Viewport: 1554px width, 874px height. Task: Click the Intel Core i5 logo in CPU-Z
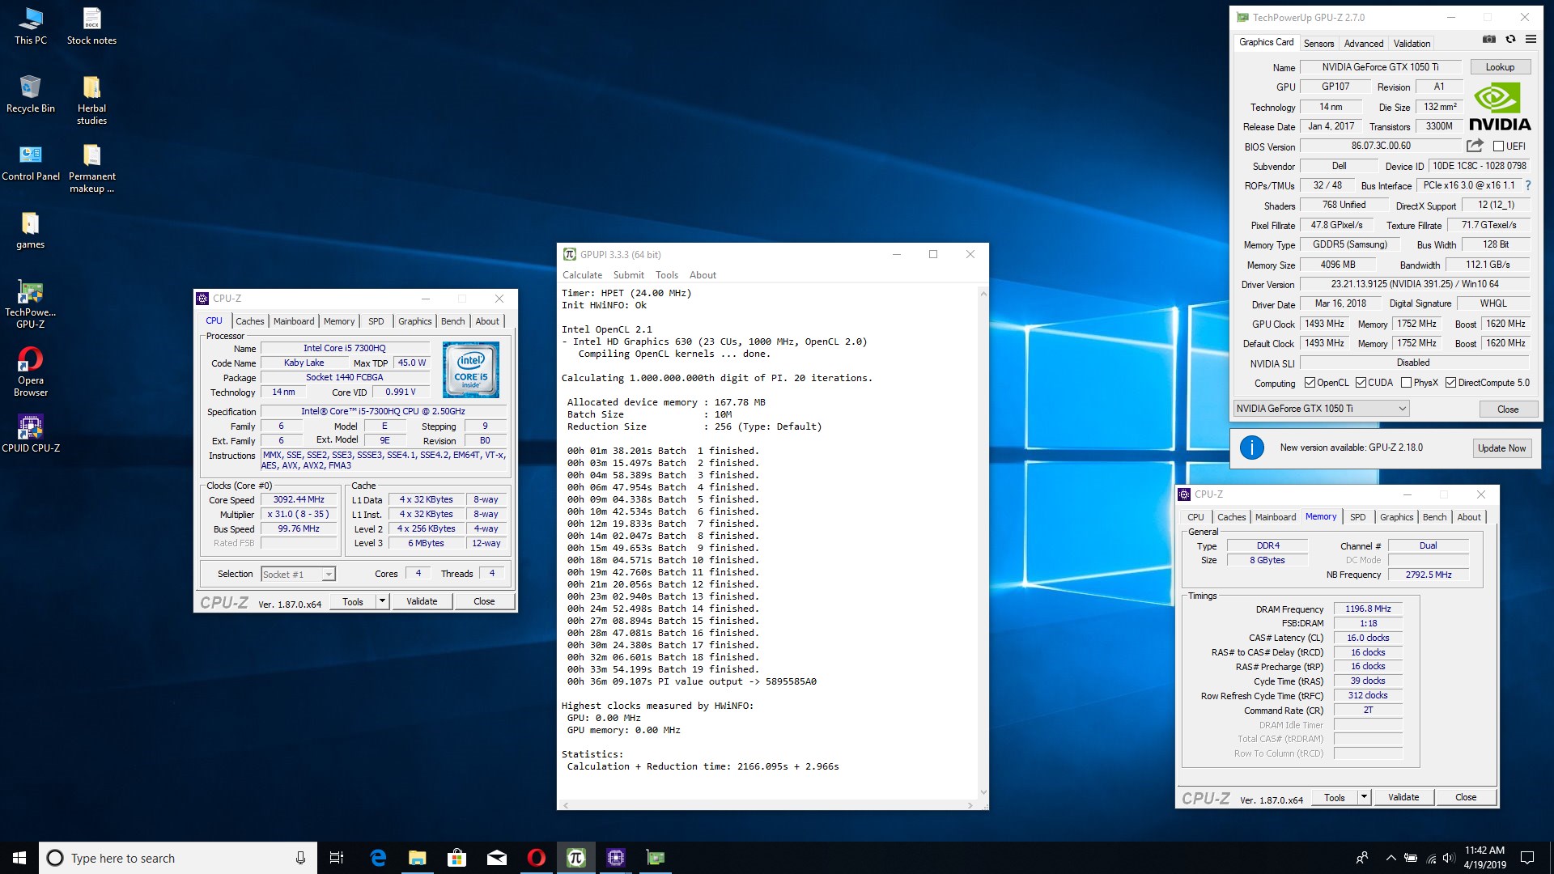point(471,369)
